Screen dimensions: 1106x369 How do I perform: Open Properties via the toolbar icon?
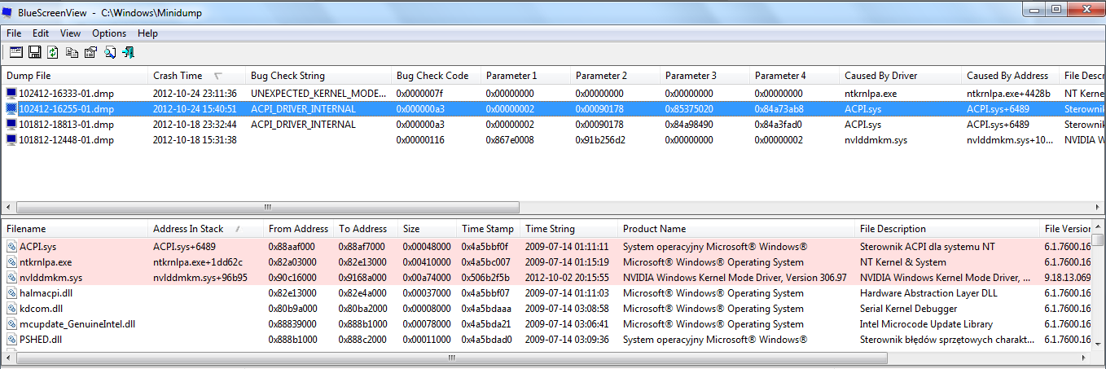tap(90, 52)
